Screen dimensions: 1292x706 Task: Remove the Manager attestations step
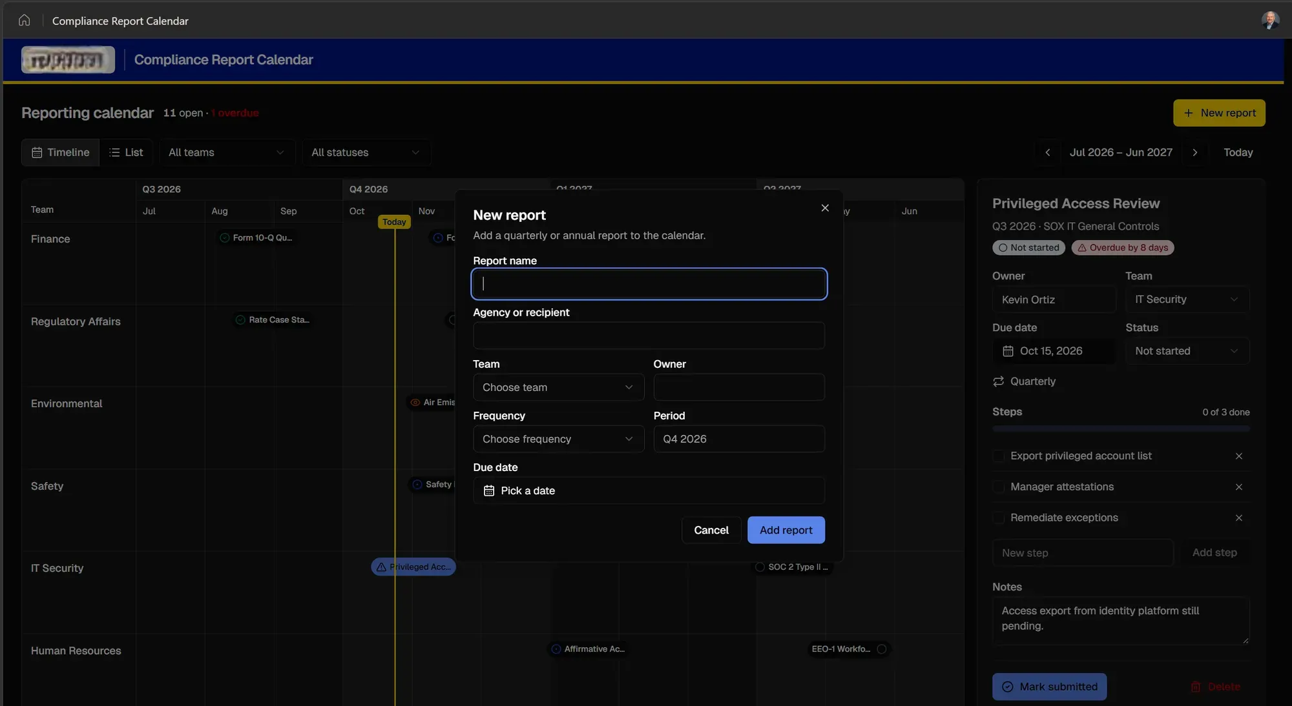coord(1239,487)
